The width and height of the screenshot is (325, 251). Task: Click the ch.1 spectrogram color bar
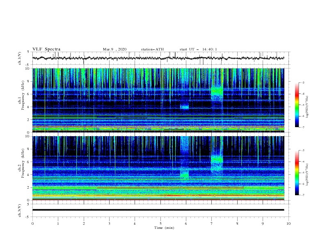(297, 105)
